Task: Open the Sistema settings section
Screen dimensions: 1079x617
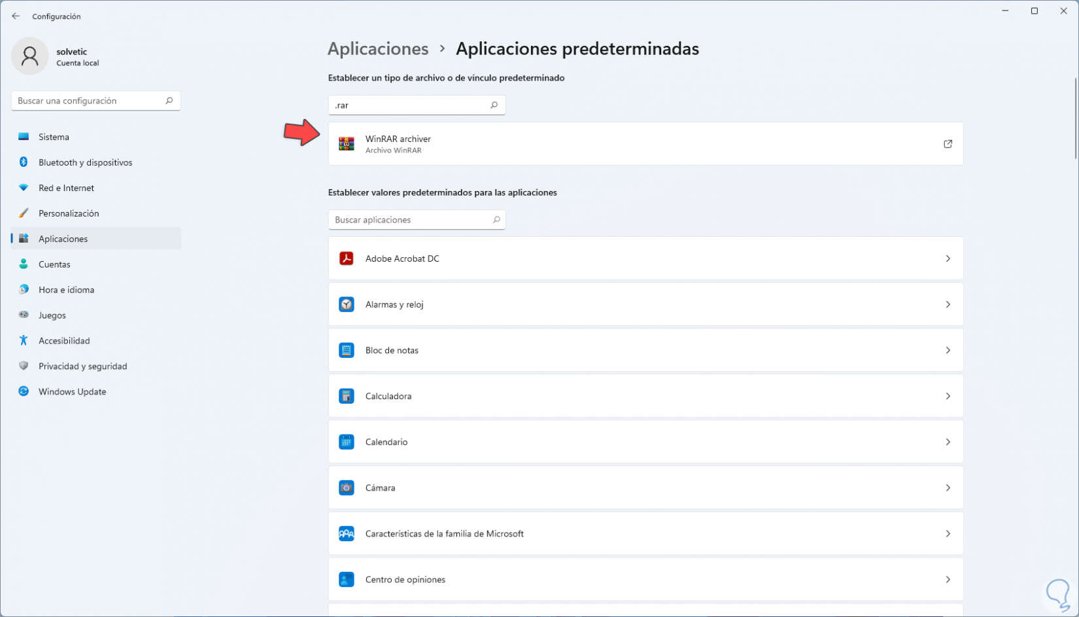Action: pyautogui.click(x=54, y=137)
